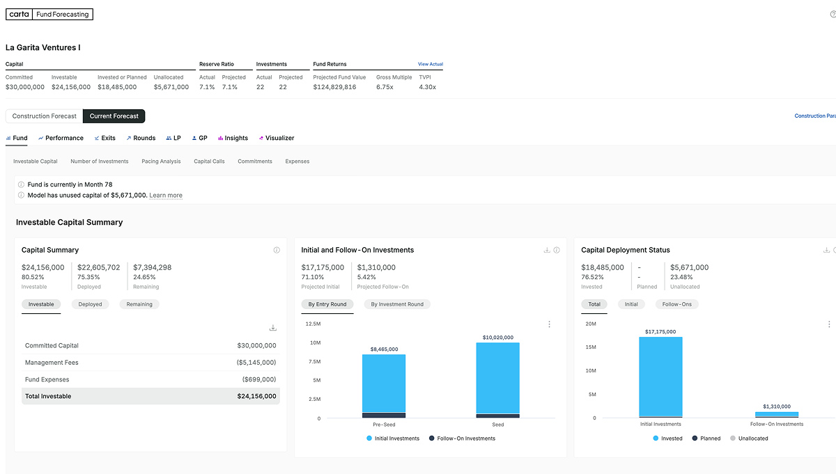
Task: Show Follow-Ons in Capital Deployment Status
Action: [676, 304]
